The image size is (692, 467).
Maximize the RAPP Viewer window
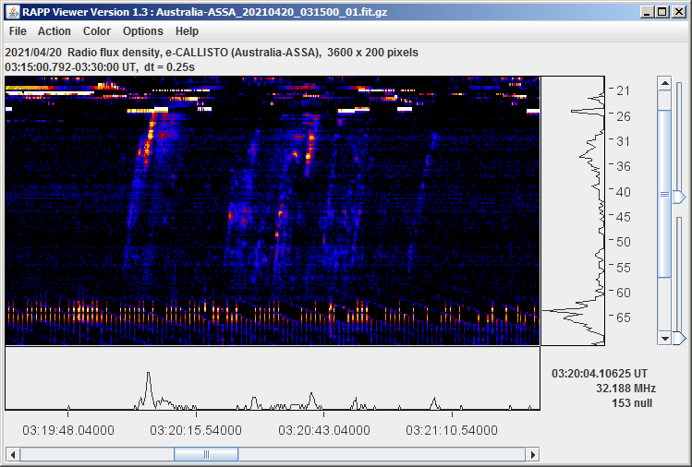click(x=661, y=12)
